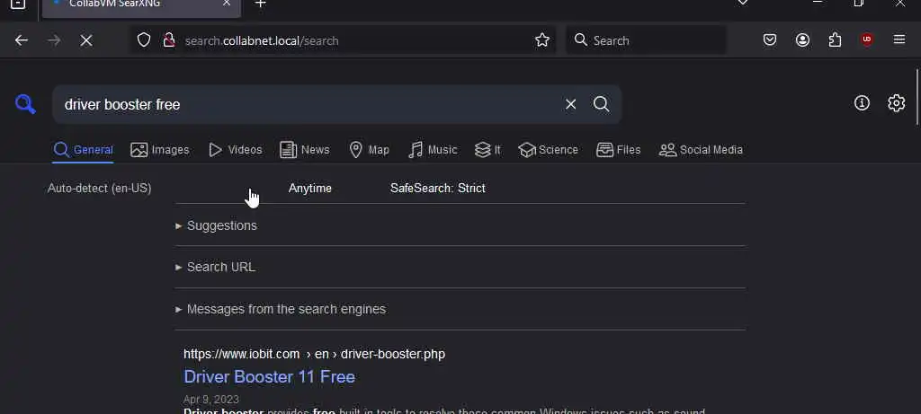Open the list all tabs dropdown
The height and width of the screenshot is (414, 921).
pos(742,3)
